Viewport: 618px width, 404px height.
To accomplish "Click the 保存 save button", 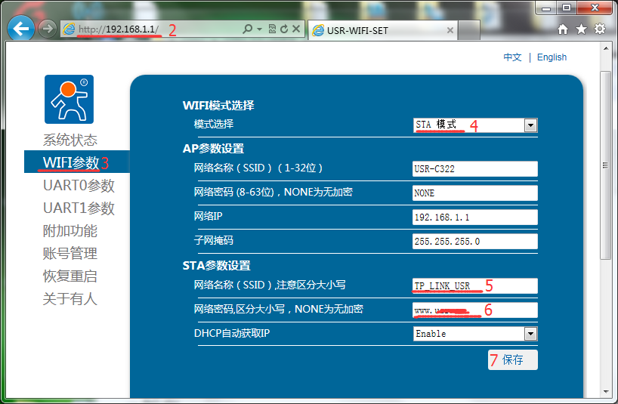I will 513,360.
